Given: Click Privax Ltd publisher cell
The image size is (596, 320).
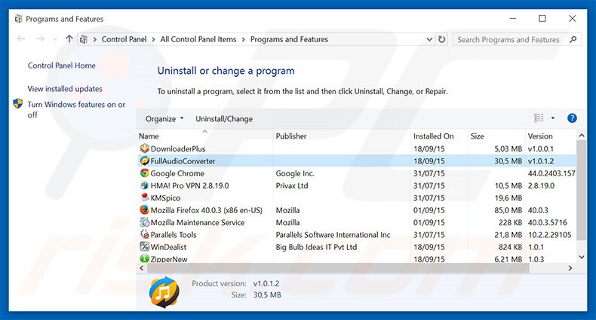Looking at the screenshot, I should [292, 185].
